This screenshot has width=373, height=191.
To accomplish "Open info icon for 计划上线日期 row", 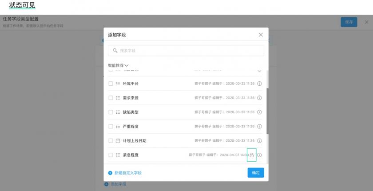I will coord(259,140).
